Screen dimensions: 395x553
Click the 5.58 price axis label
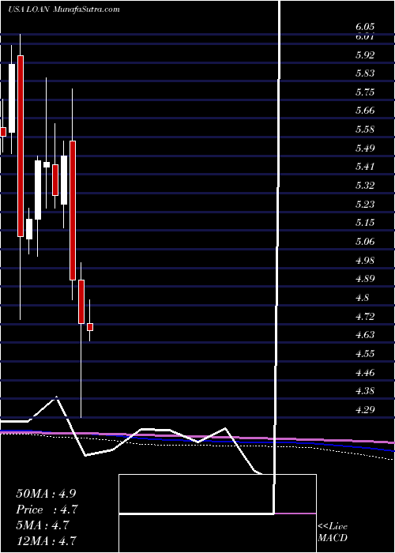pos(365,129)
